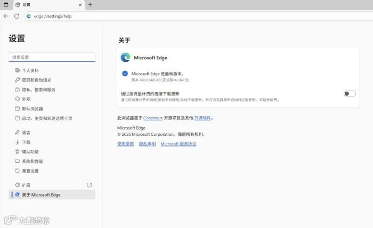
Task: Select 关于 Microsoft Edge sidebar item
Action: coord(52,194)
